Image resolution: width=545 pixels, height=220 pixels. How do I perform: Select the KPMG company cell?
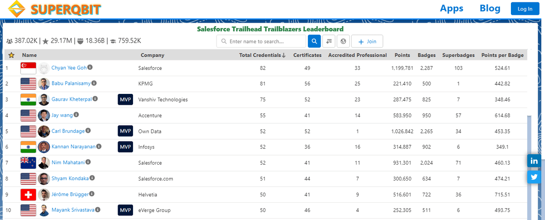[x=146, y=83]
